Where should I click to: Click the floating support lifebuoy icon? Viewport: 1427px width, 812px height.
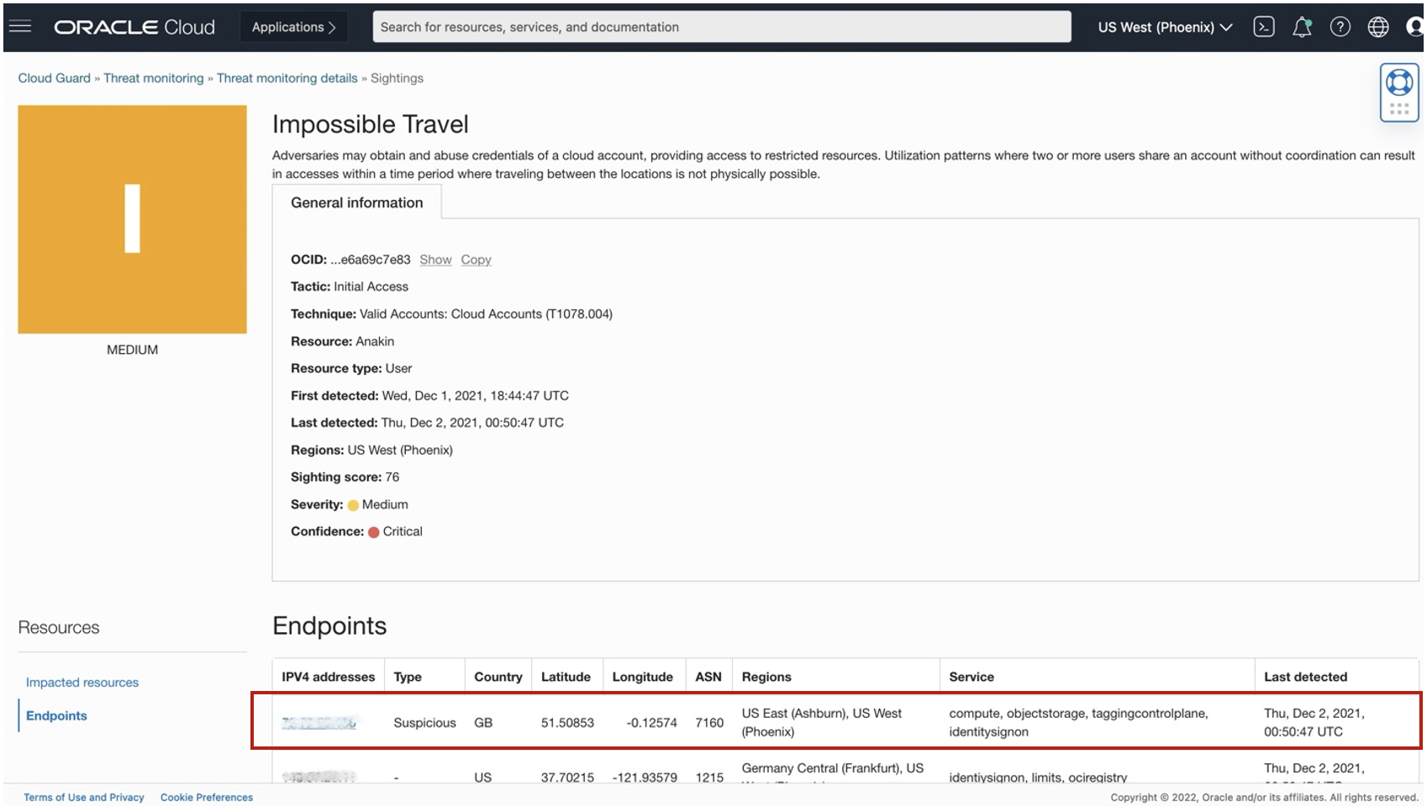(1399, 83)
